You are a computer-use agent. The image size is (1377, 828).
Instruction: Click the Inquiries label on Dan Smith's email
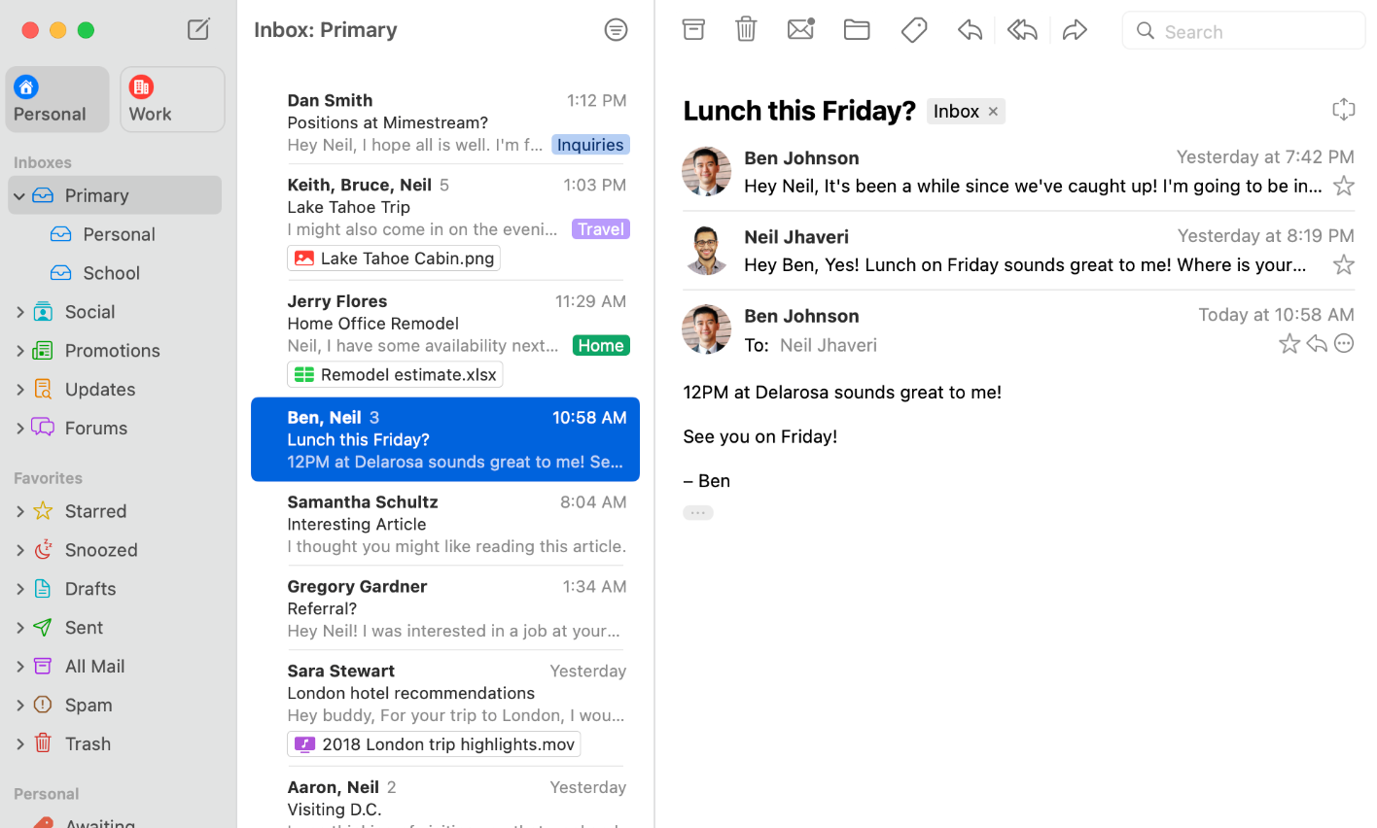(x=590, y=145)
